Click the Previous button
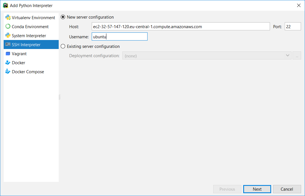This screenshot has width=305, height=196. [x=227, y=189]
